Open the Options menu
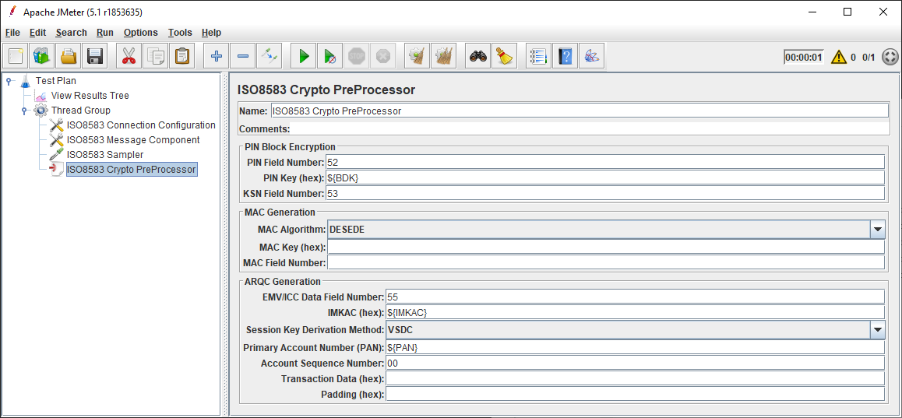This screenshot has height=418, width=902. click(140, 33)
